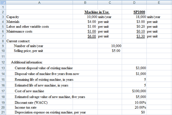Select column E header

click(x=159, y=3)
